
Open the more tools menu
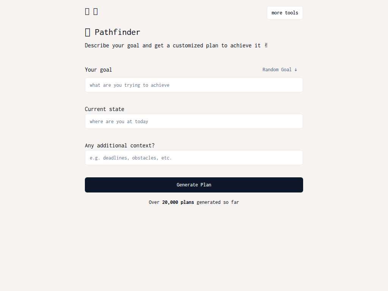(x=285, y=13)
